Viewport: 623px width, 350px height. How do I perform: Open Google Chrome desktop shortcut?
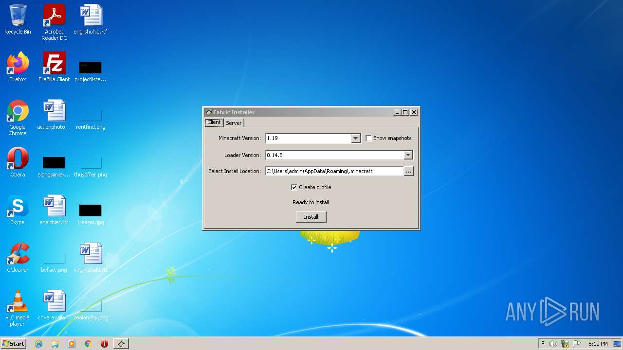18,118
